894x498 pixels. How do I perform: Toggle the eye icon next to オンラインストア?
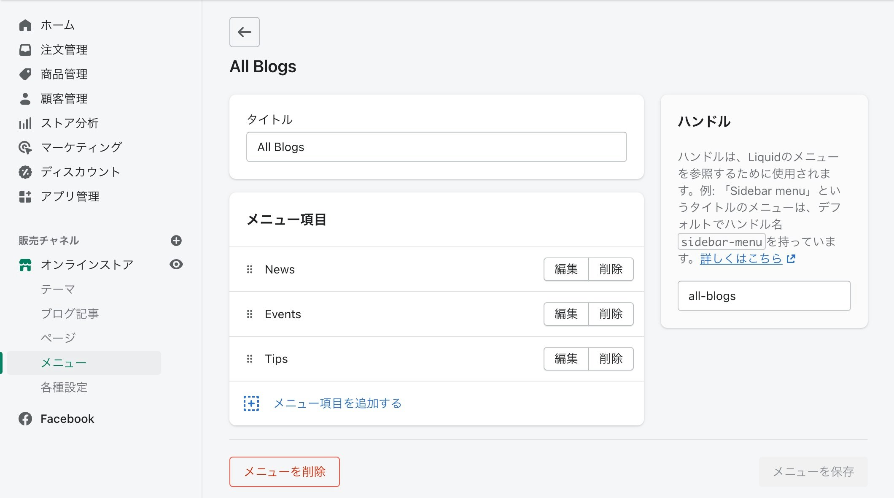click(x=177, y=264)
